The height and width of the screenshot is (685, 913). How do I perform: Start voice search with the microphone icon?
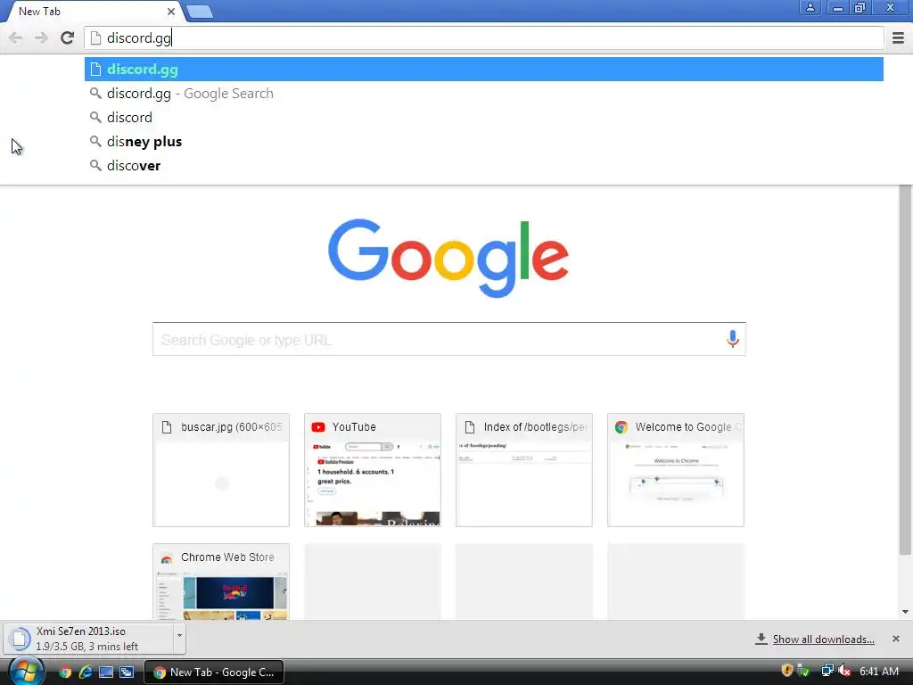coord(733,339)
